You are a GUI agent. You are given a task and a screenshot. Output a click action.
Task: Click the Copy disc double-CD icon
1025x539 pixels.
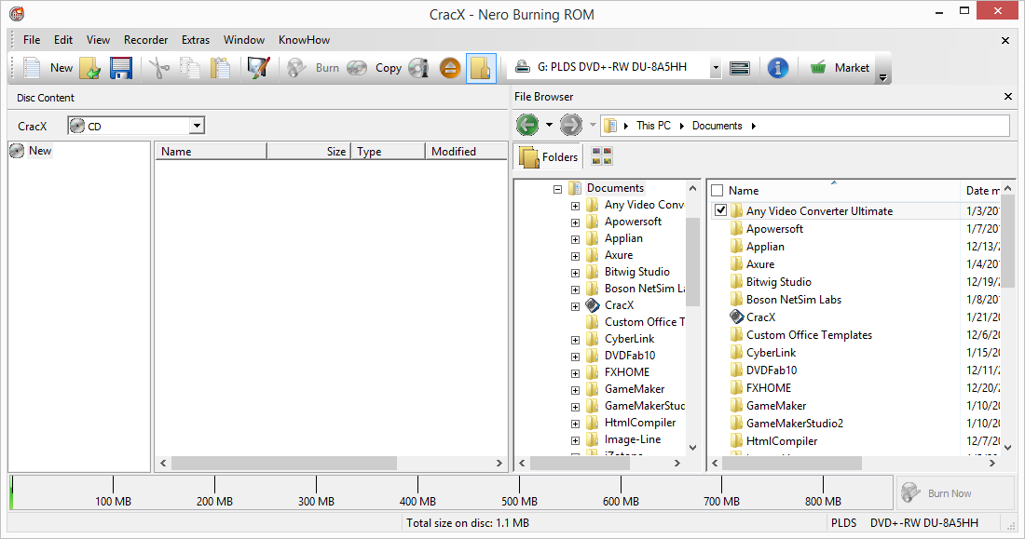coord(357,68)
